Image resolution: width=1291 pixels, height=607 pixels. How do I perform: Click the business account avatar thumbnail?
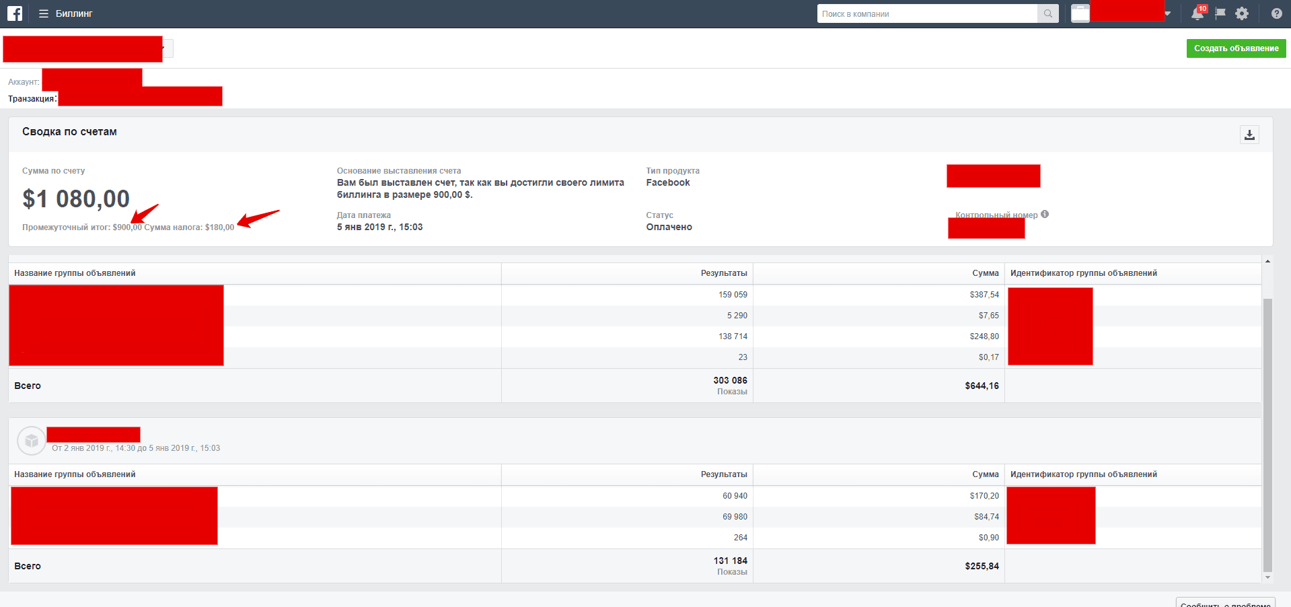(1080, 13)
